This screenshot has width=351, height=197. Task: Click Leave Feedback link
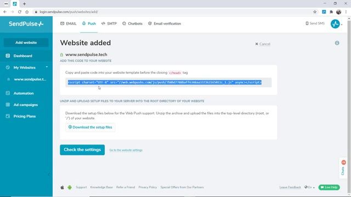(290, 187)
